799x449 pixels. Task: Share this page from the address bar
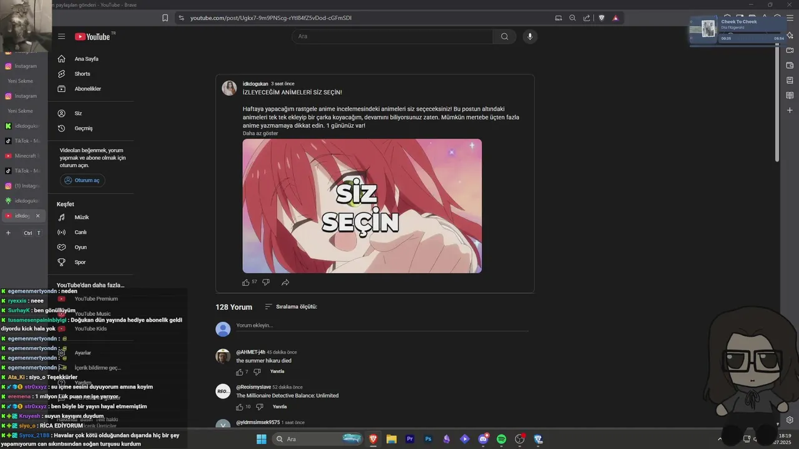(x=587, y=18)
